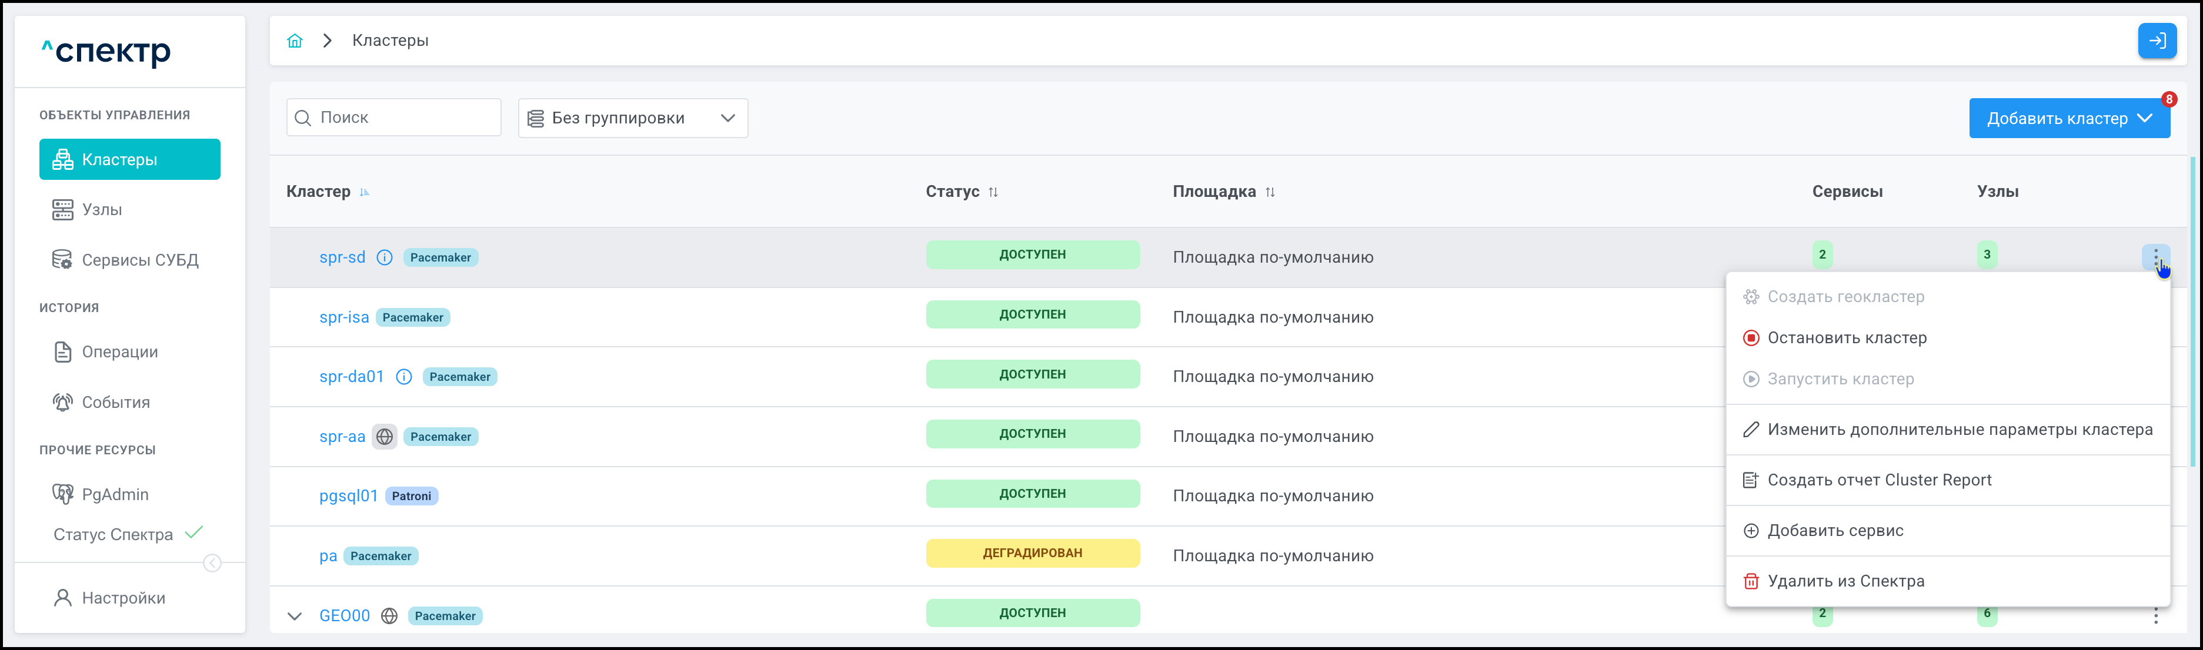Click globe icon next to GEO00
Image resolution: width=2203 pixels, height=650 pixels.
[389, 616]
